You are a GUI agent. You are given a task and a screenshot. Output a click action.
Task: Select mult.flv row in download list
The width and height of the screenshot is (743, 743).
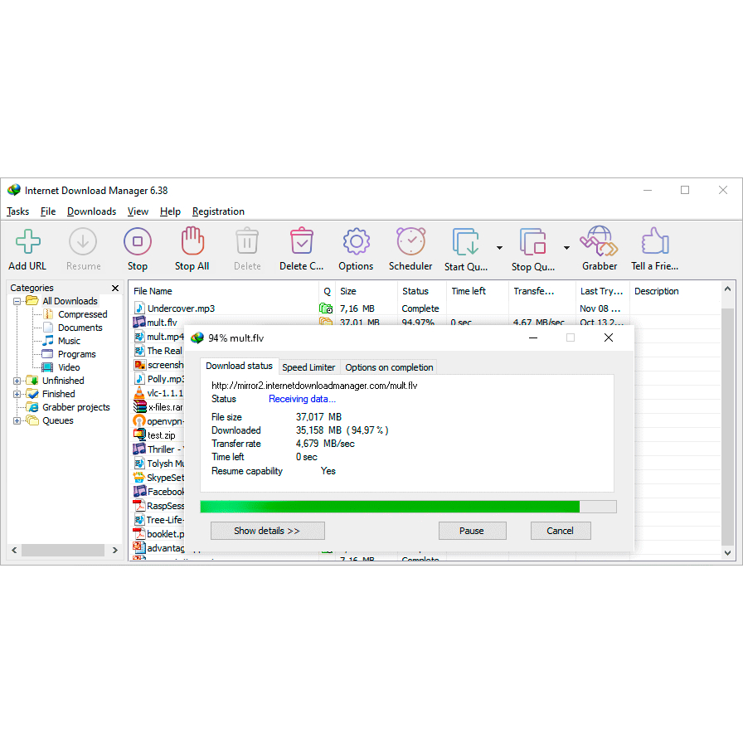point(425,323)
